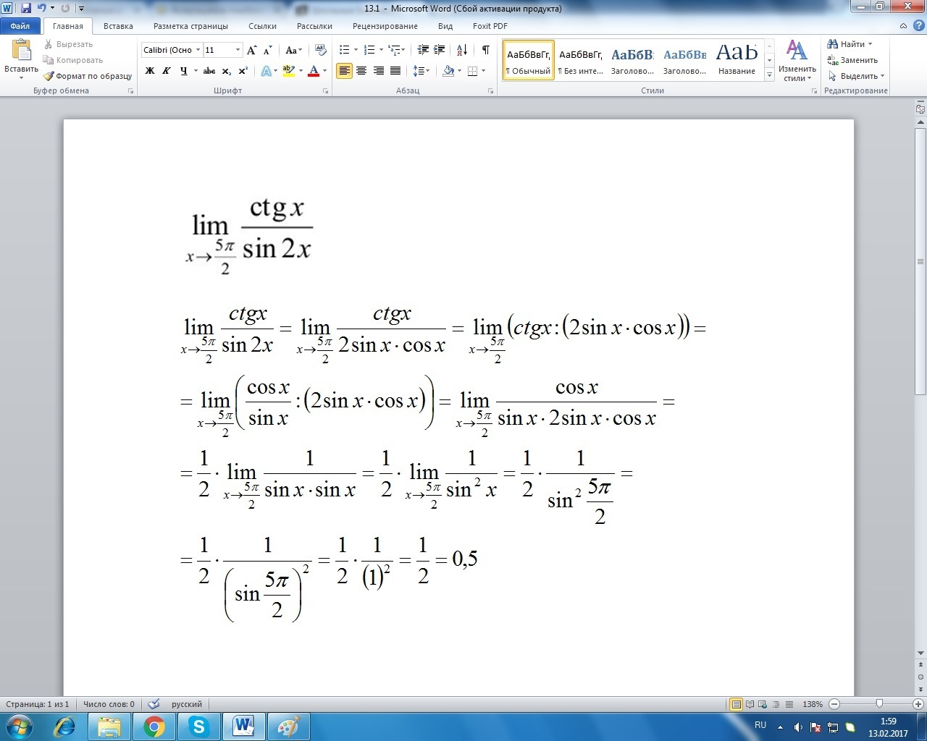This screenshot has width=927, height=741.
Task: Apply superscript formatting
Action: [243, 71]
